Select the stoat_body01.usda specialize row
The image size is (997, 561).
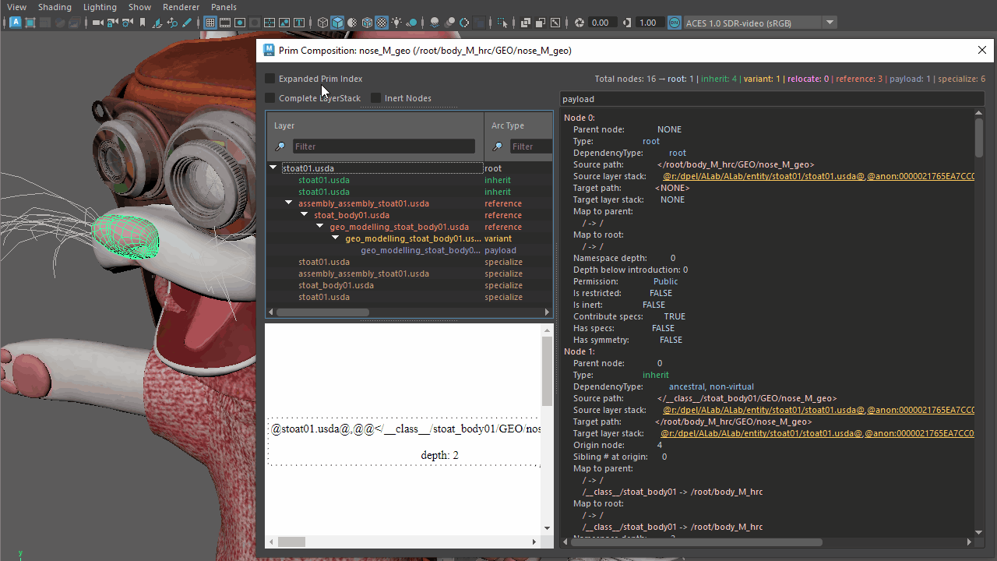click(x=410, y=285)
